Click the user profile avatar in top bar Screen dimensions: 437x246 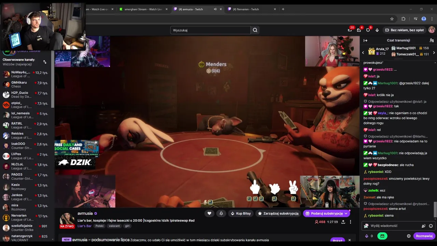click(432, 30)
